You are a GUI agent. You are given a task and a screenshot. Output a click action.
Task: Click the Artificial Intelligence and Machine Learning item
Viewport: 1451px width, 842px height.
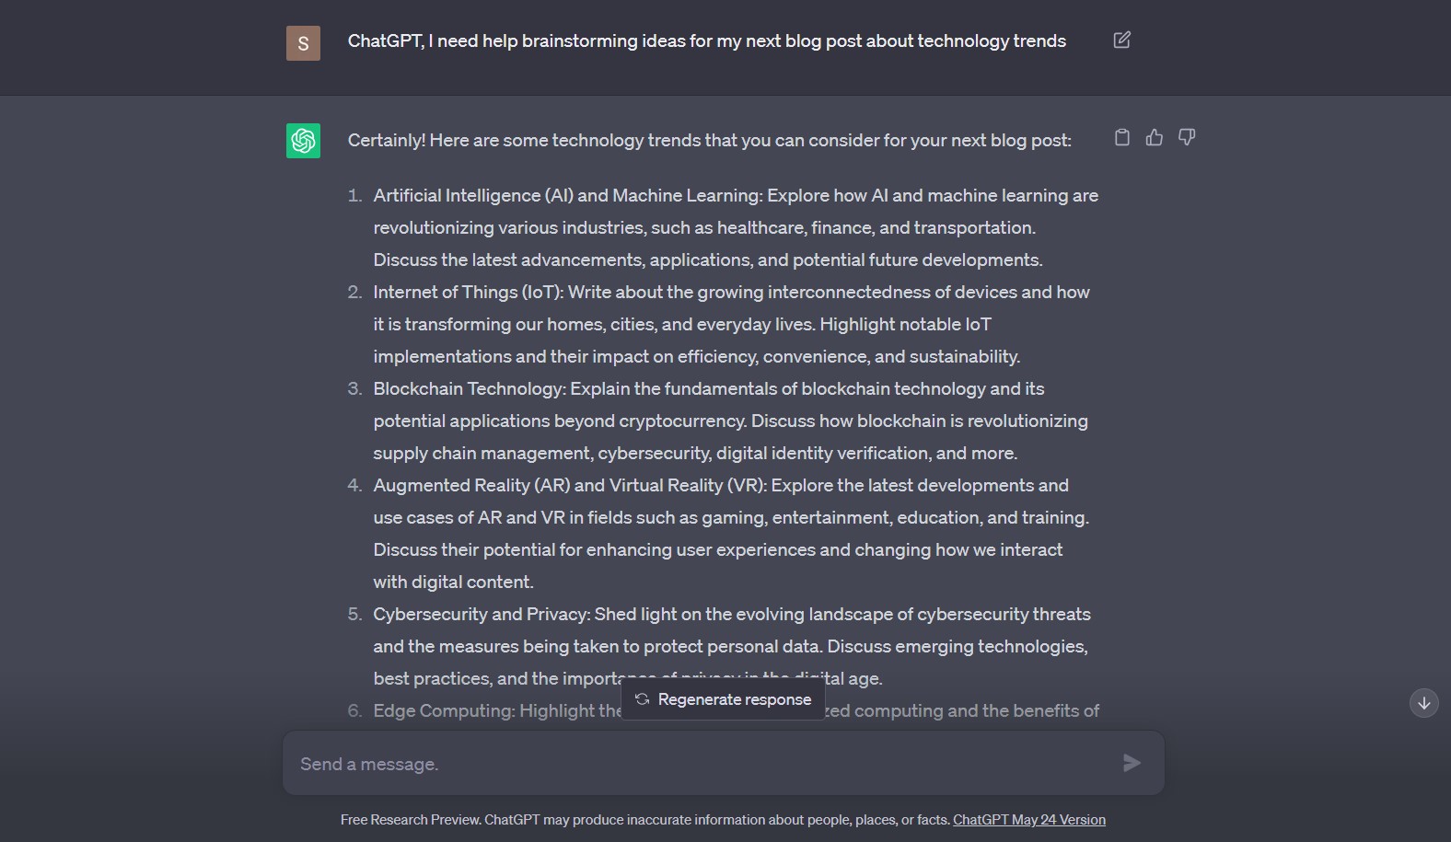pos(735,227)
